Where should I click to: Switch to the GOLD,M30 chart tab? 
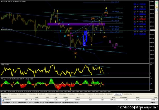click(x=5, y=94)
